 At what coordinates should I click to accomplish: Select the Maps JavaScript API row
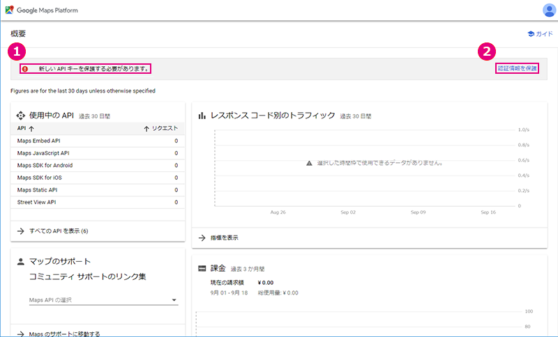(x=98, y=153)
